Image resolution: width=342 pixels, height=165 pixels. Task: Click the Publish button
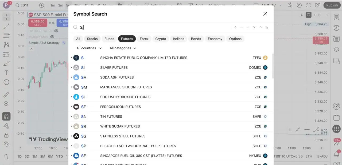[332, 5]
